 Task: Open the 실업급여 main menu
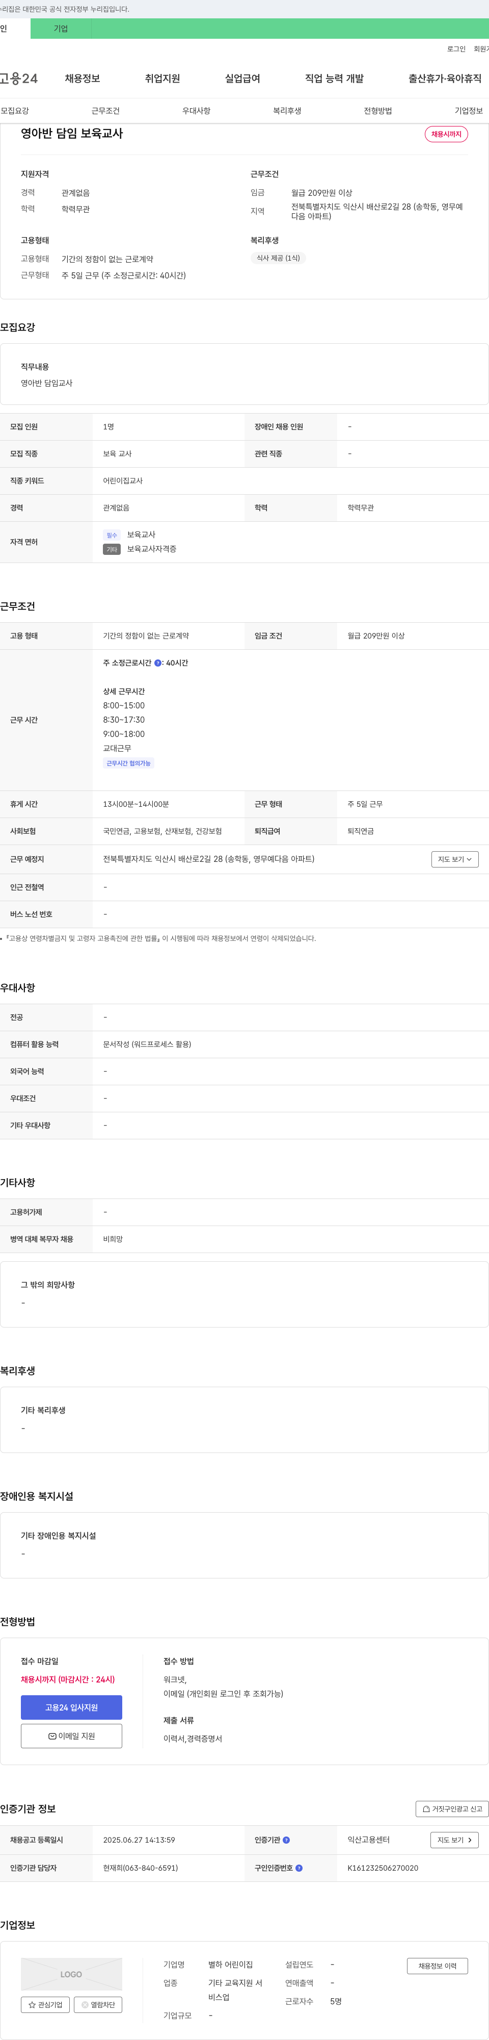click(x=242, y=79)
